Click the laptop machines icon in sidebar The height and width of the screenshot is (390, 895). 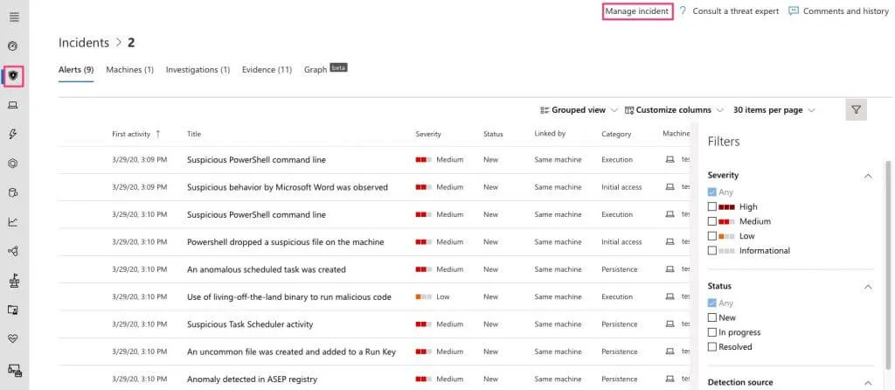point(13,105)
